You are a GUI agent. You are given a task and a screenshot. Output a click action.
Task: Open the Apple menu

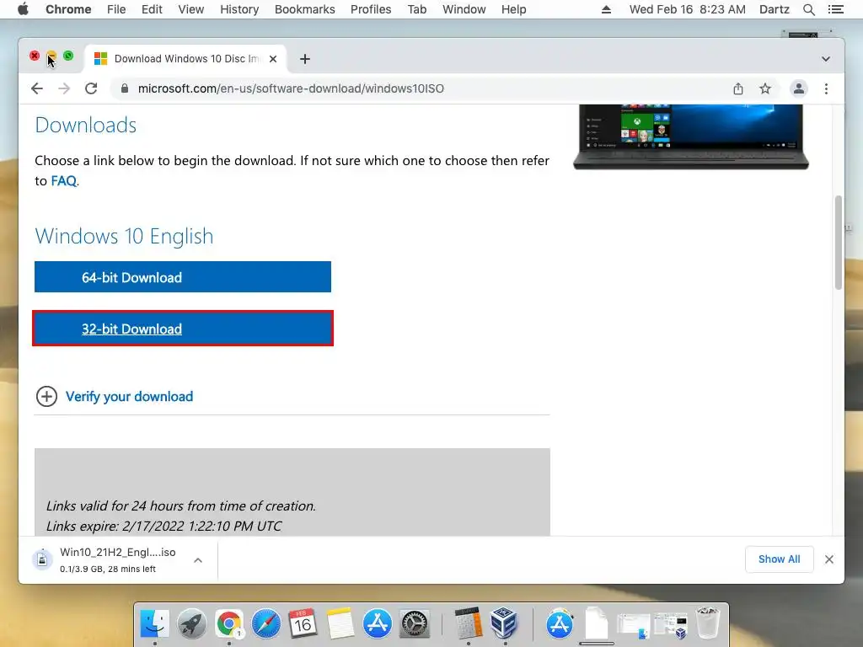pyautogui.click(x=23, y=9)
